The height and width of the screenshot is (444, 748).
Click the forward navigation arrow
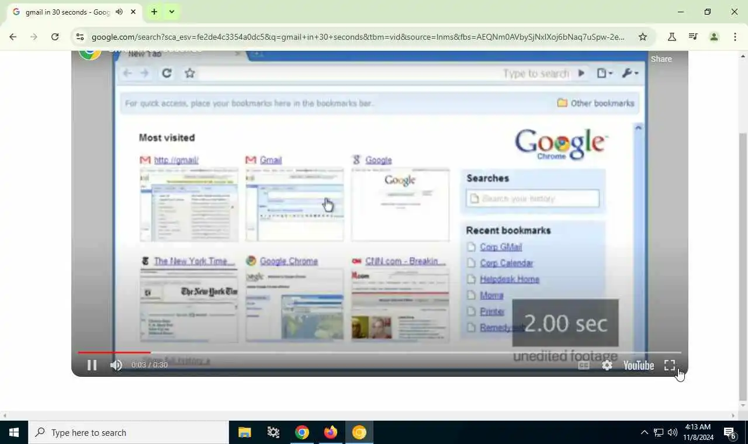tap(34, 37)
